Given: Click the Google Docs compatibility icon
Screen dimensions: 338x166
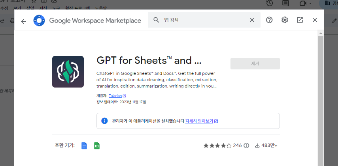Looking at the screenshot, I should pos(84,146).
